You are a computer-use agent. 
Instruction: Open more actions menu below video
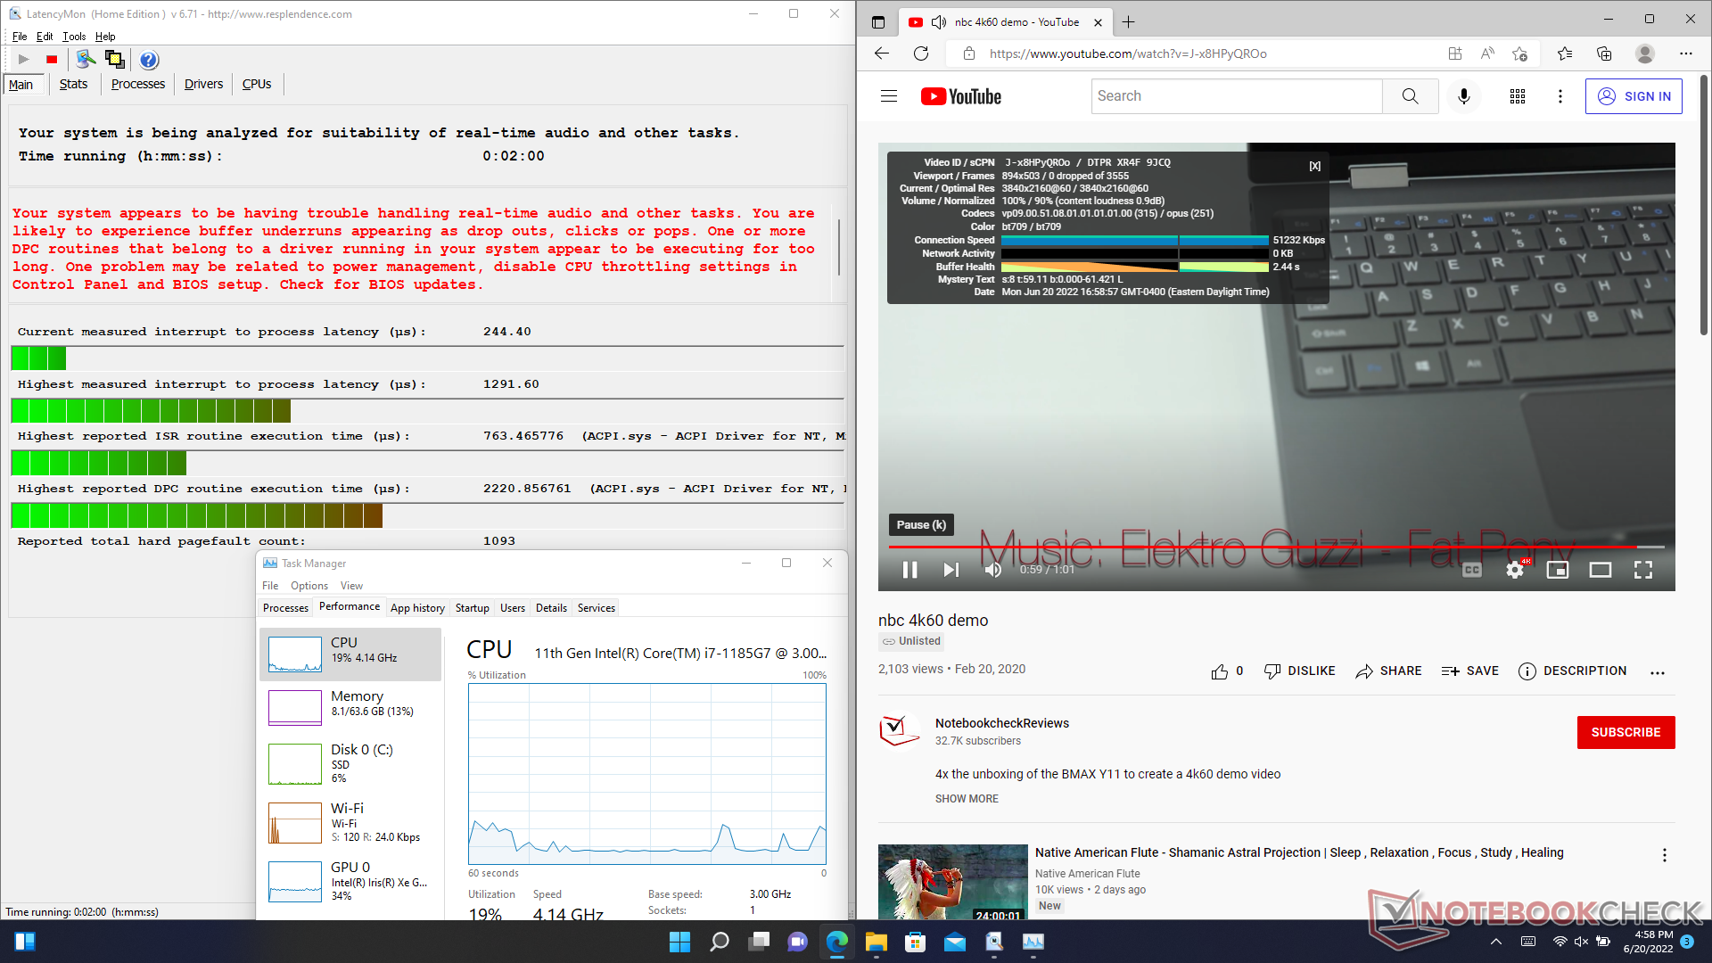[1657, 672]
